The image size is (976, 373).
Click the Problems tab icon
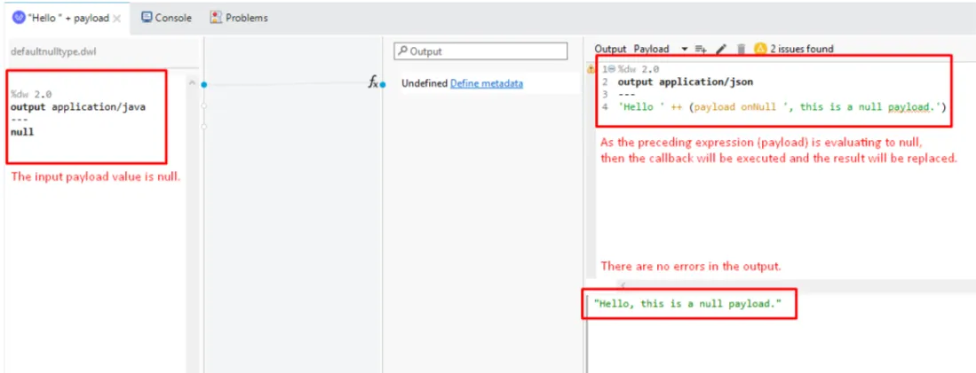(216, 18)
